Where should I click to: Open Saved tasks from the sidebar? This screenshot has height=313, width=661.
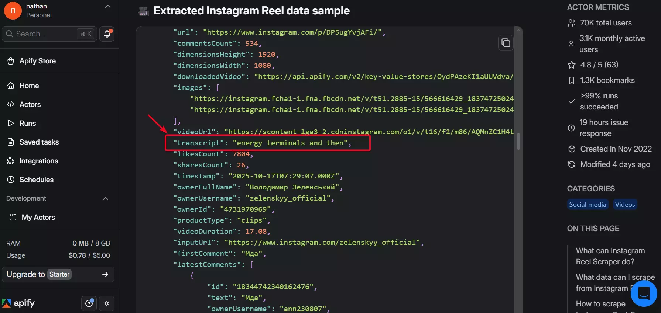point(39,142)
